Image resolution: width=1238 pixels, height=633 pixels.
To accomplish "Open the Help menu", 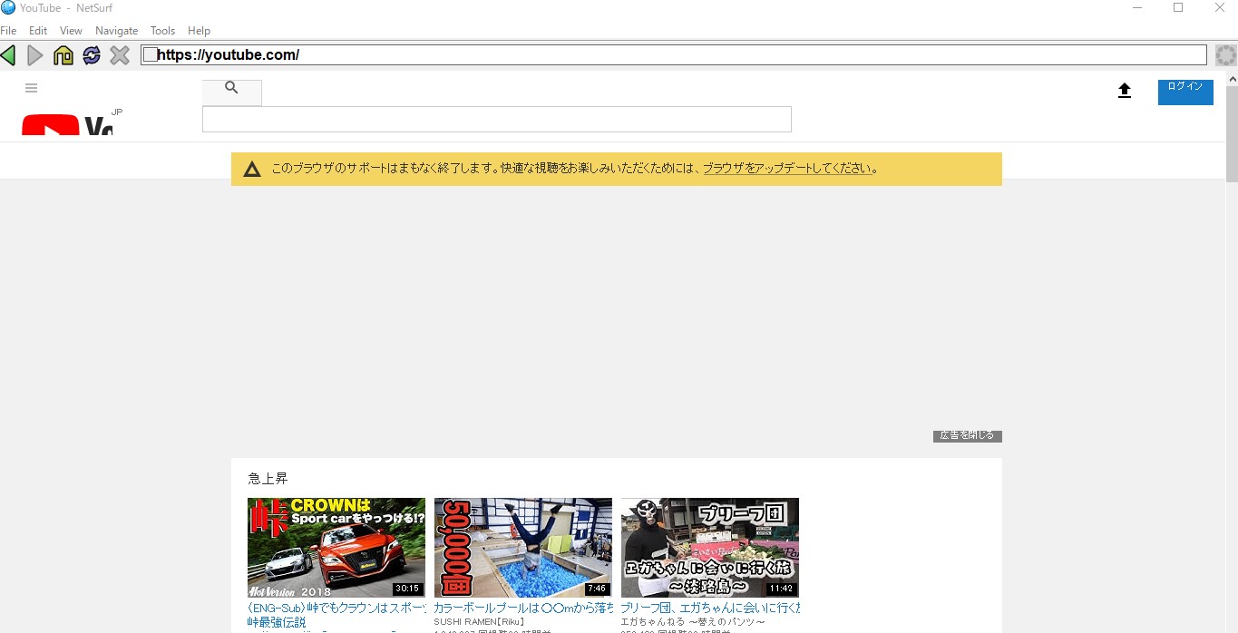I will coord(199,31).
